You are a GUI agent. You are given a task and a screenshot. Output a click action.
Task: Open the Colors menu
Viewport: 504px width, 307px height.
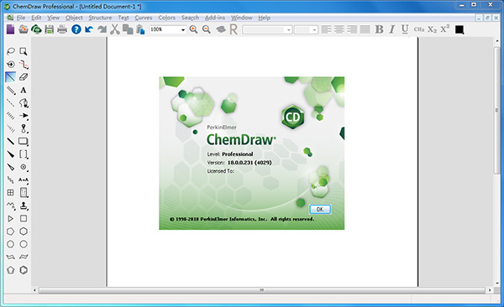pyautogui.click(x=167, y=18)
